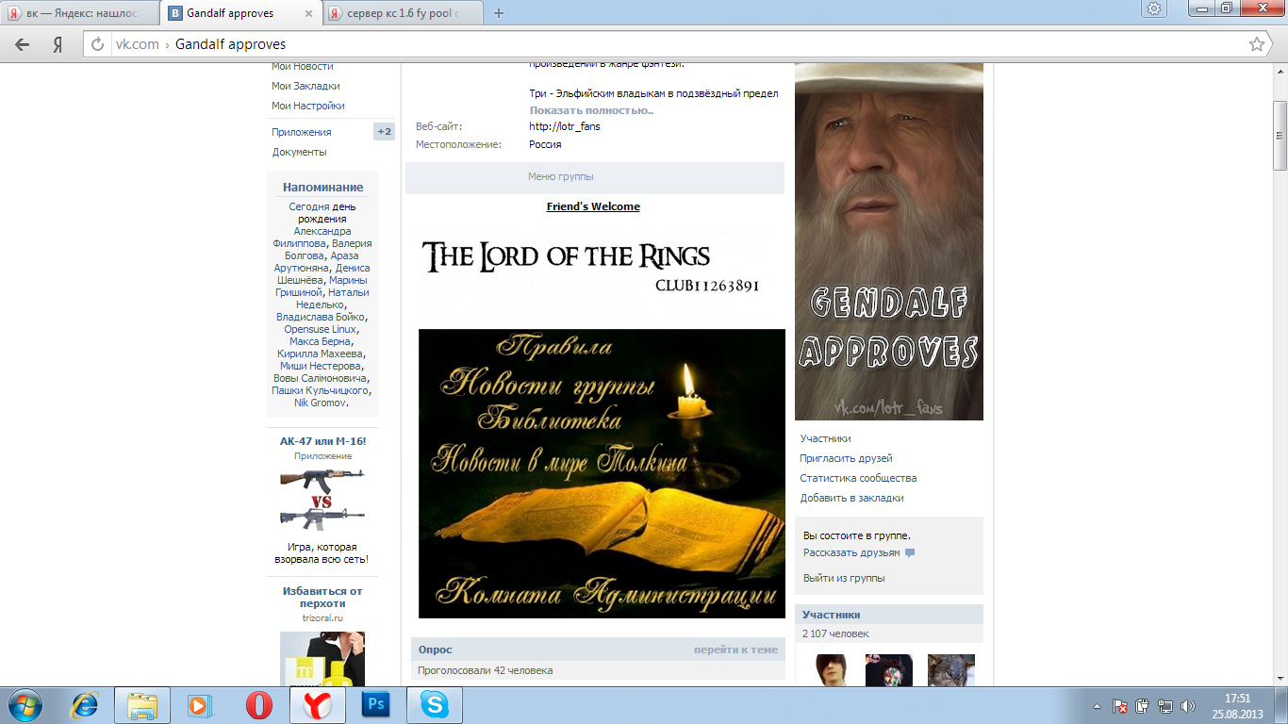Launch Internet Explorer from taskbar
Viewport: 1288px width, 724px height.
85,705
